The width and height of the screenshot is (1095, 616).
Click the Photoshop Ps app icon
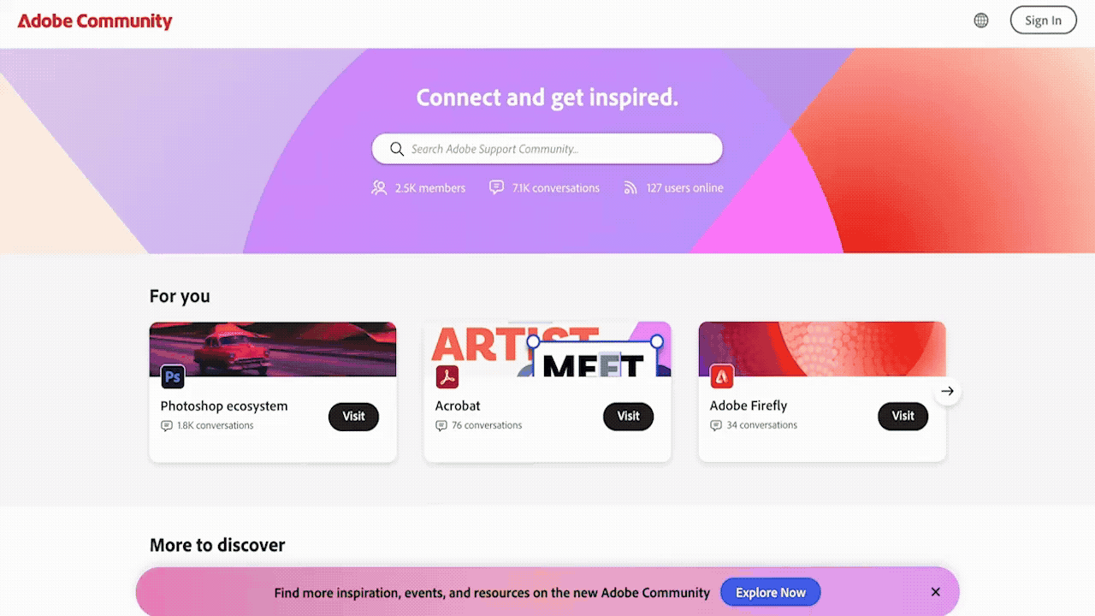pos(173,376)
